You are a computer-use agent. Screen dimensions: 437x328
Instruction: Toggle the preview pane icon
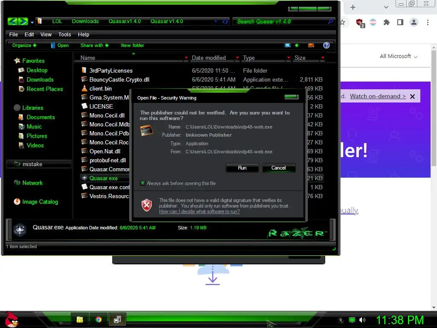click(311, 45)
